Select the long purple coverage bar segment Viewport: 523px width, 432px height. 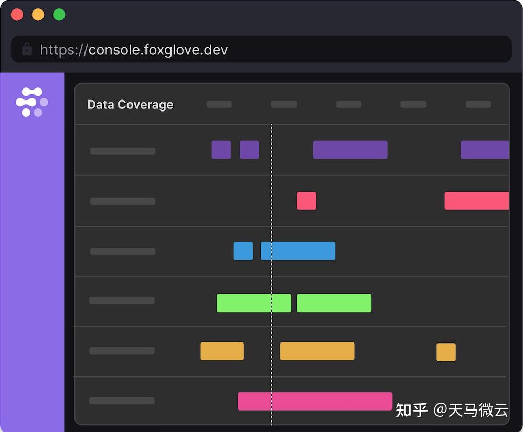point(349,150)
